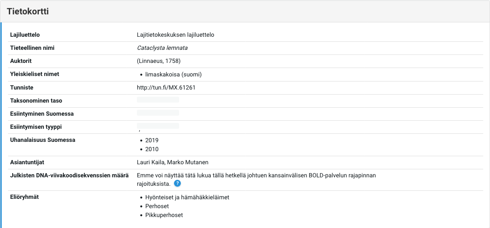The image size is (490, 228).
Task: Select the Perhoset organism group
Action: [157, 206]
